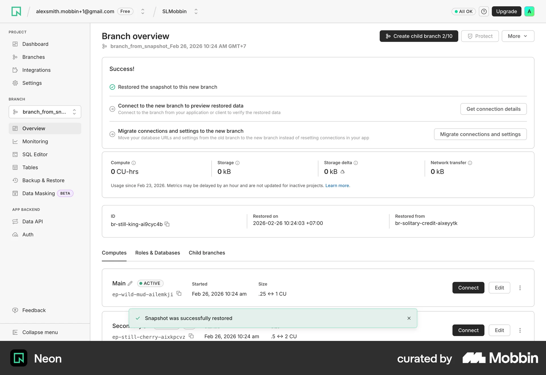Click restored from br-solitary-credit-aixeyytk

pos(426,223)
